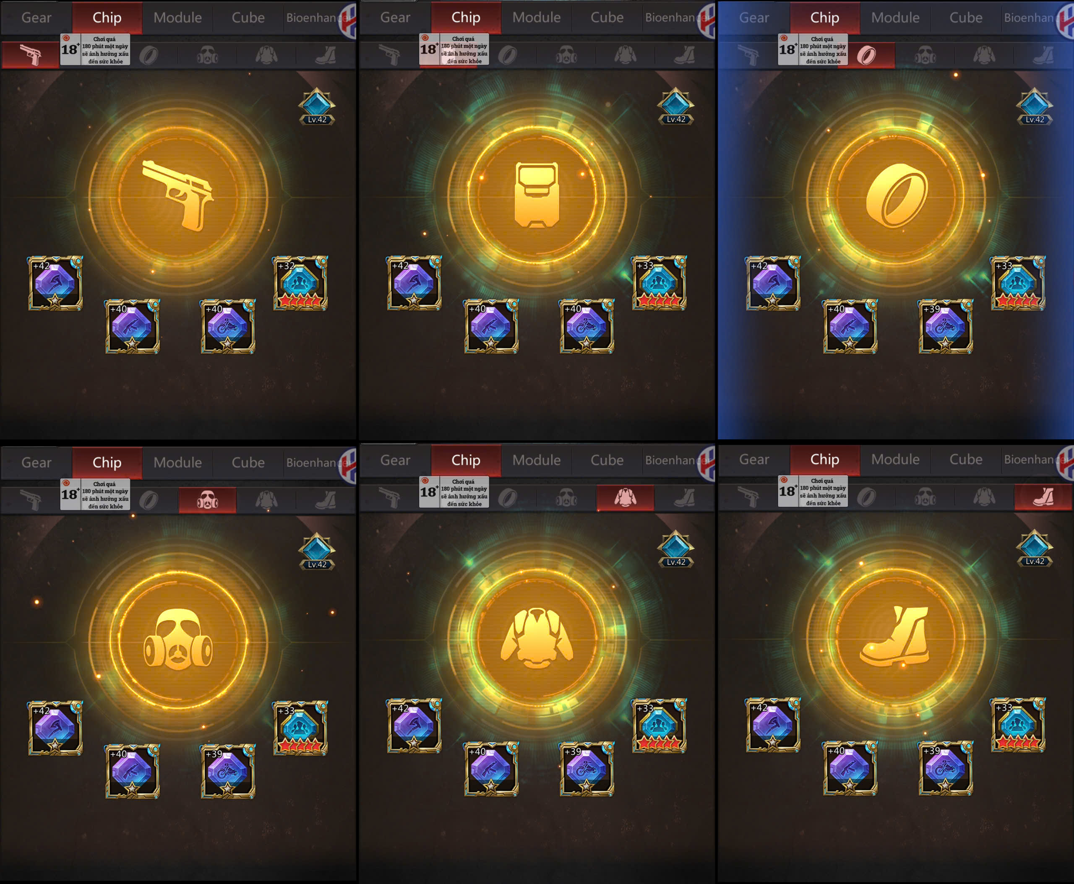Click the large golden ring emblem
Screen dimensions: 1074x884
[x=897, y=195]
